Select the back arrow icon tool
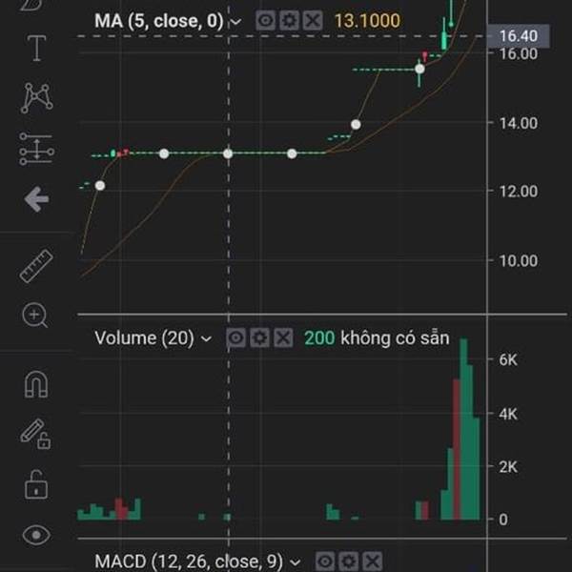Viewport: 572px width, 572px height. [x=36, y=199]
